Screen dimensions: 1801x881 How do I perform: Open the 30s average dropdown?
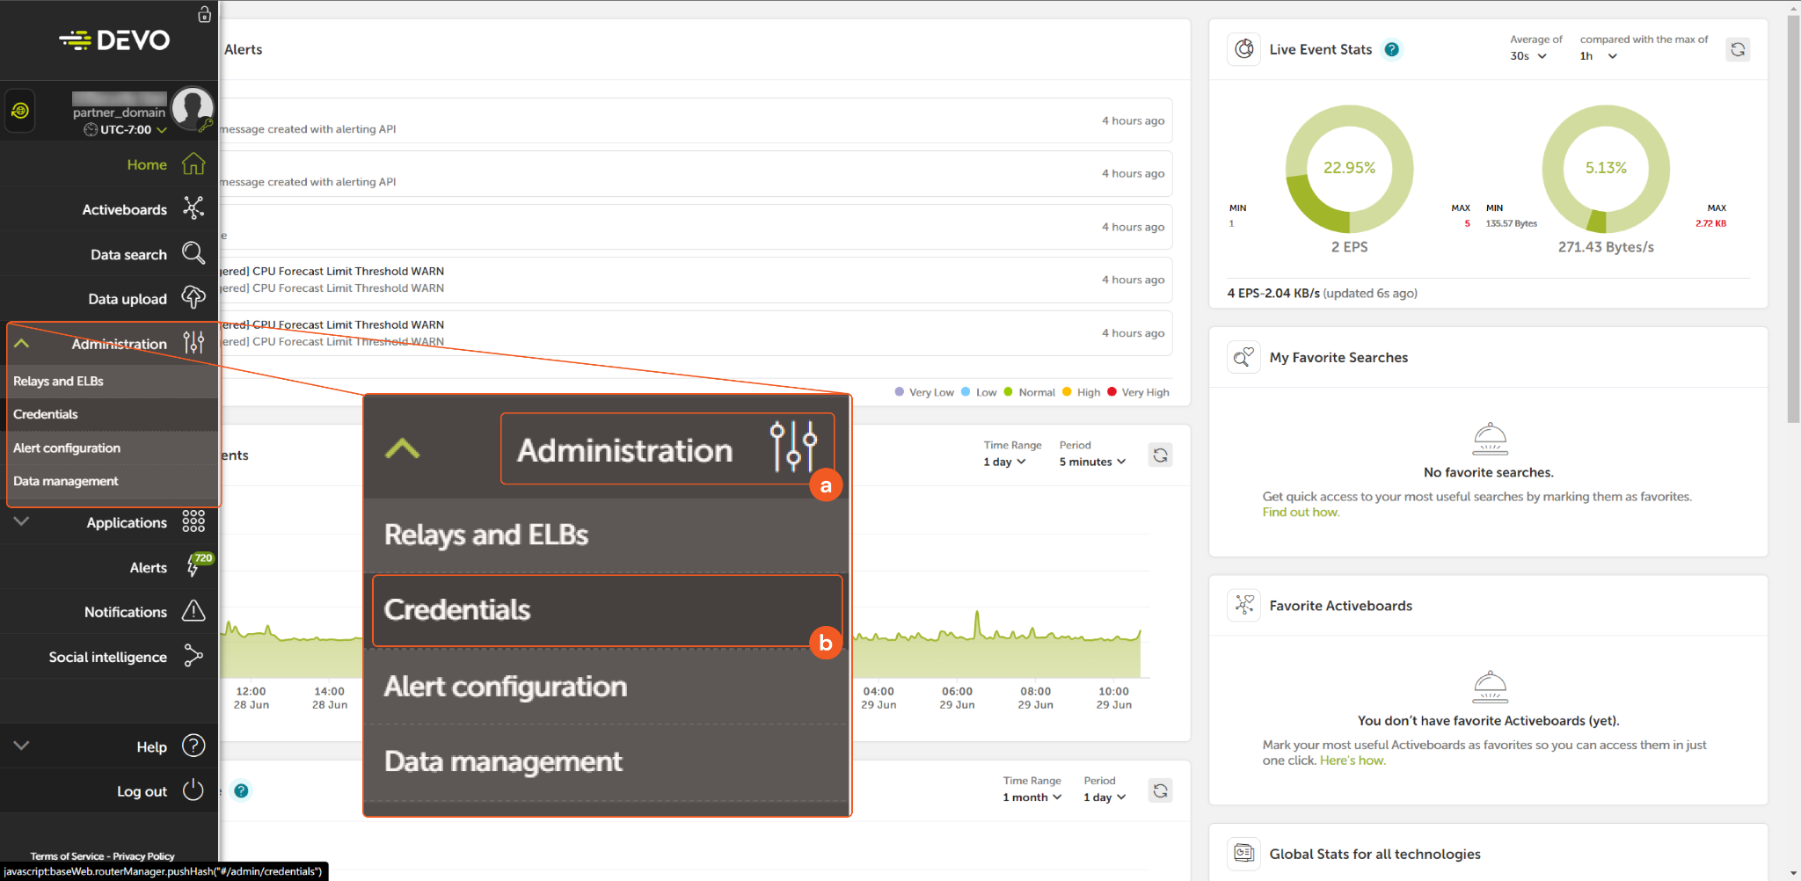point(1528,56)
